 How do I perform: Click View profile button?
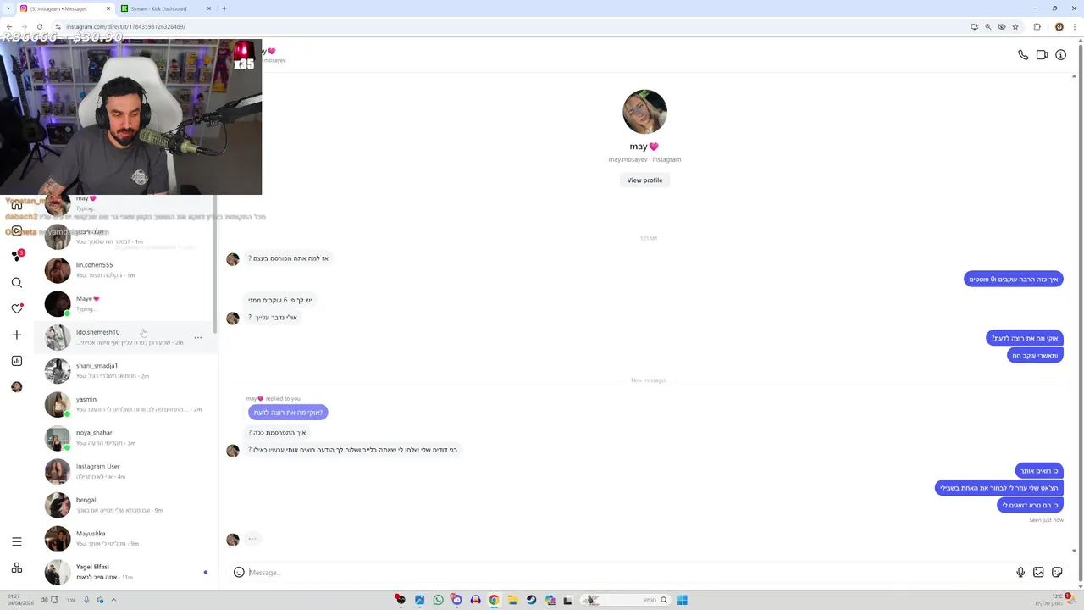pyautogui.click(x=644, y=180)
